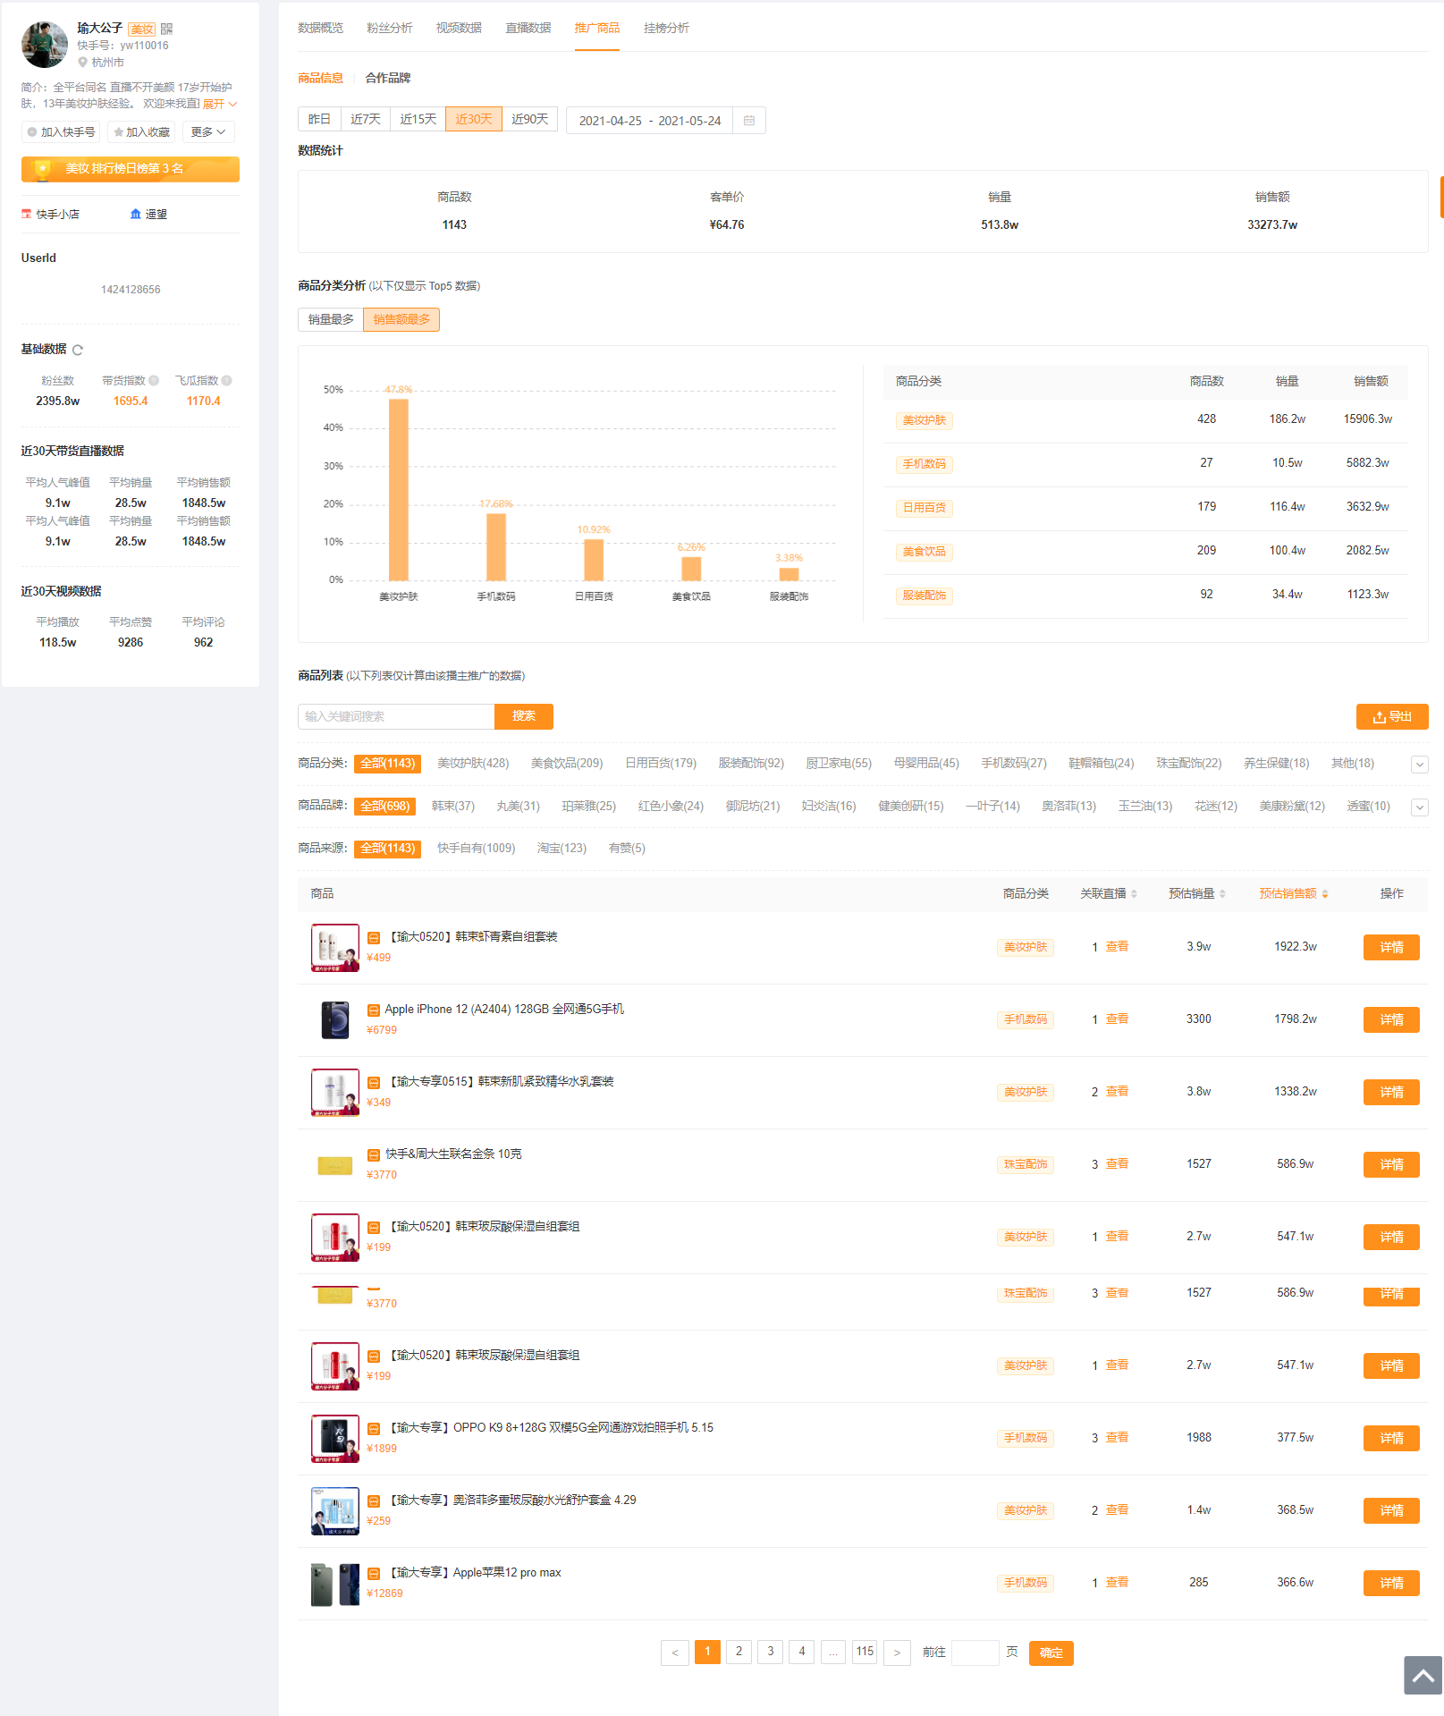Viewport: 1444px width, 1716px height.
Task: Go to next page arrow
Action: [x=897, y=1653]
